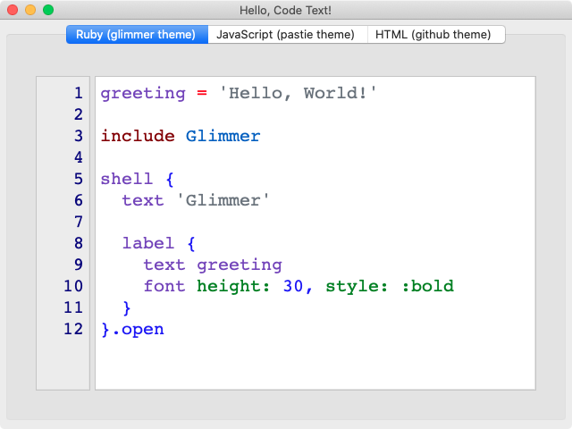Click '.open' on line 12
The image size is (572, 429).
point(139,330)
